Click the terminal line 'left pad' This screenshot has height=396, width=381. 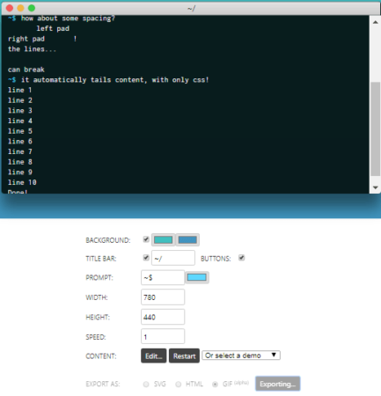[x=53, y=28]
